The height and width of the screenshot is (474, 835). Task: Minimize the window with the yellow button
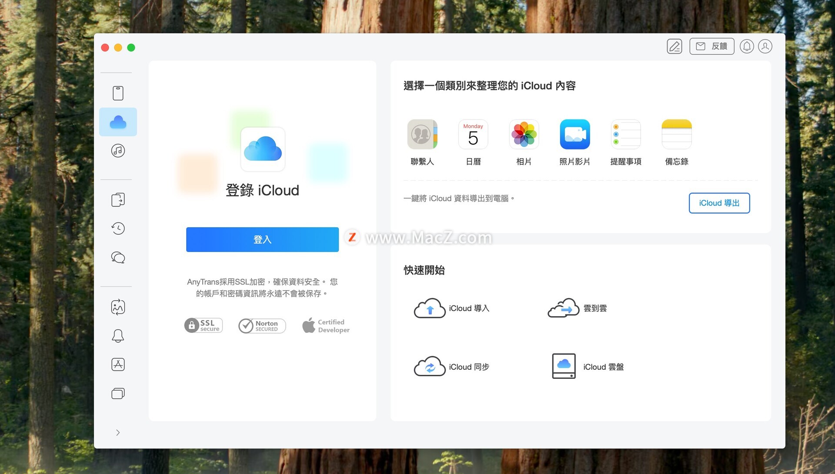tap(118, 47)
